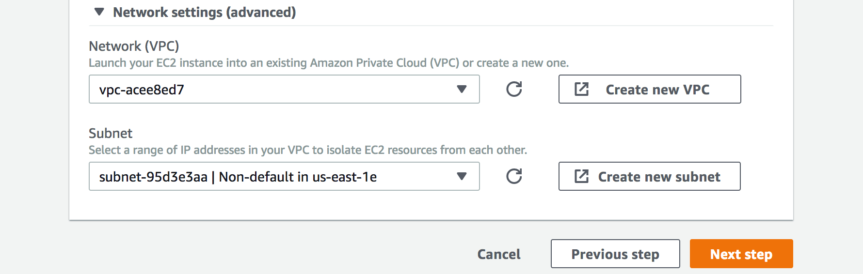The width and height of the screenshot is (863, 274).
Task: Go back with Previous step
Action: (x=615, y=254)
